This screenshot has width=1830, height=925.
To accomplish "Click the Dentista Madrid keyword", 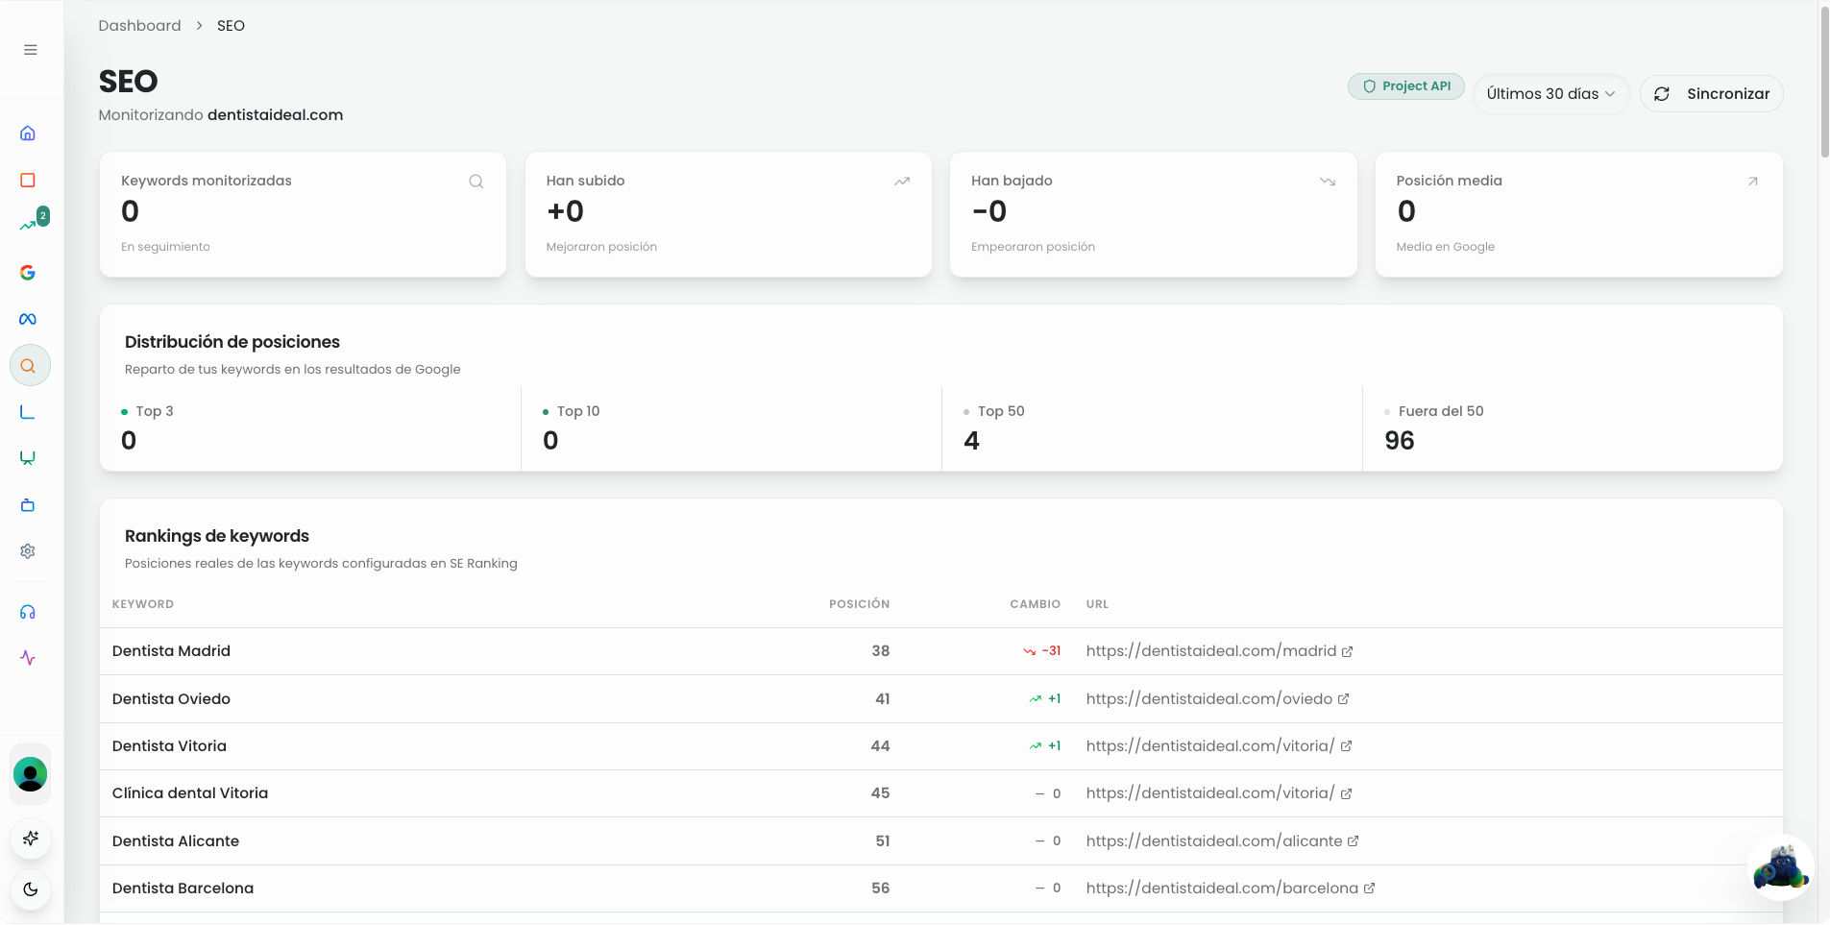I will click(x=171, y=651).
